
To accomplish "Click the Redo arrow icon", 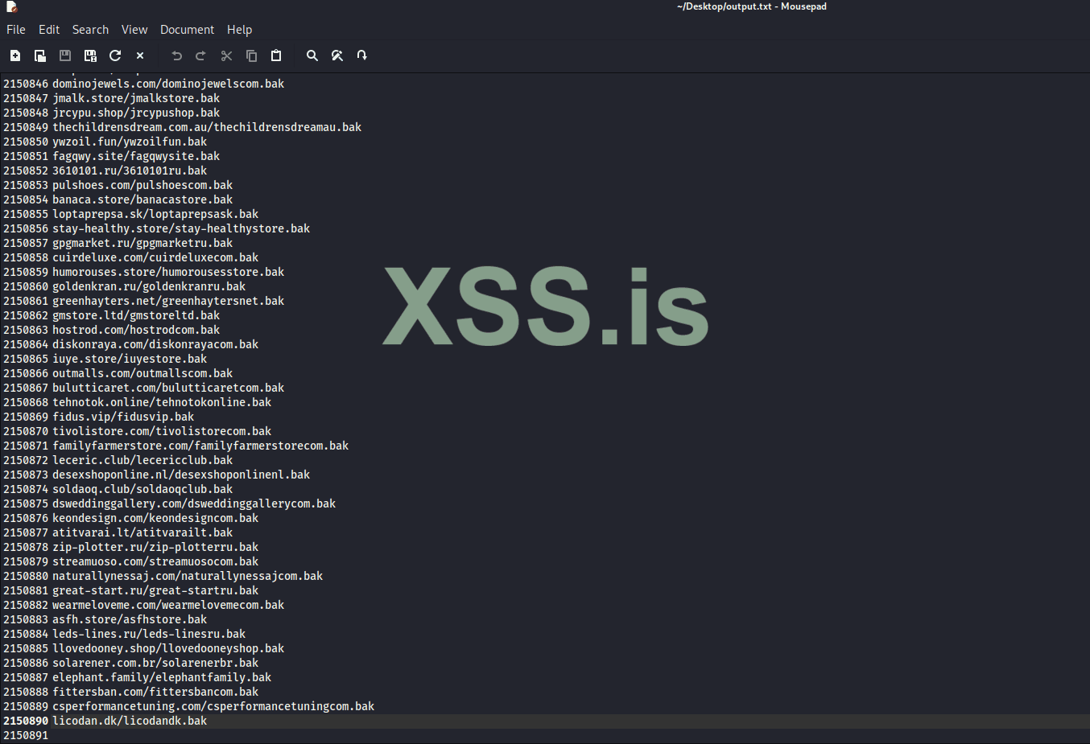I will pos(201,55).
